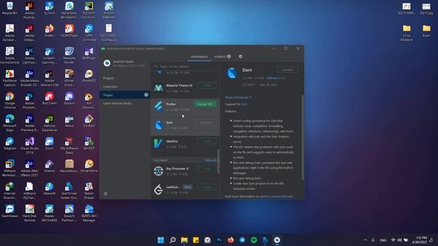Install the Key Promoter X plugin
The image size is (438, 246).
point(207,169)
